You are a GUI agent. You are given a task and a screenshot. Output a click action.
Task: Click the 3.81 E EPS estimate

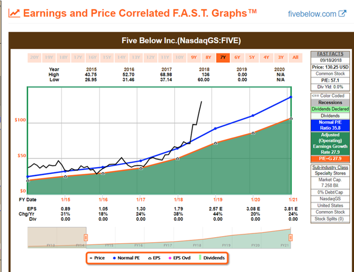click(x=290, y=209)
